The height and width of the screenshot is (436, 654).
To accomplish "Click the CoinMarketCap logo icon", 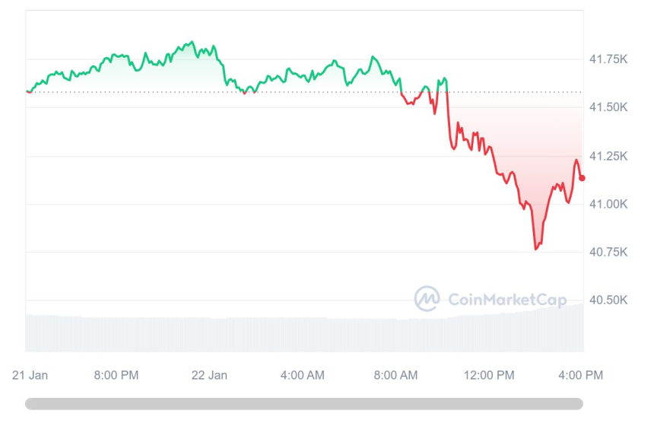I will 427,299.
